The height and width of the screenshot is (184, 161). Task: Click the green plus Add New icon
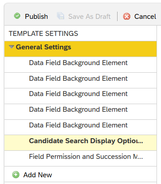click(16, 175)
